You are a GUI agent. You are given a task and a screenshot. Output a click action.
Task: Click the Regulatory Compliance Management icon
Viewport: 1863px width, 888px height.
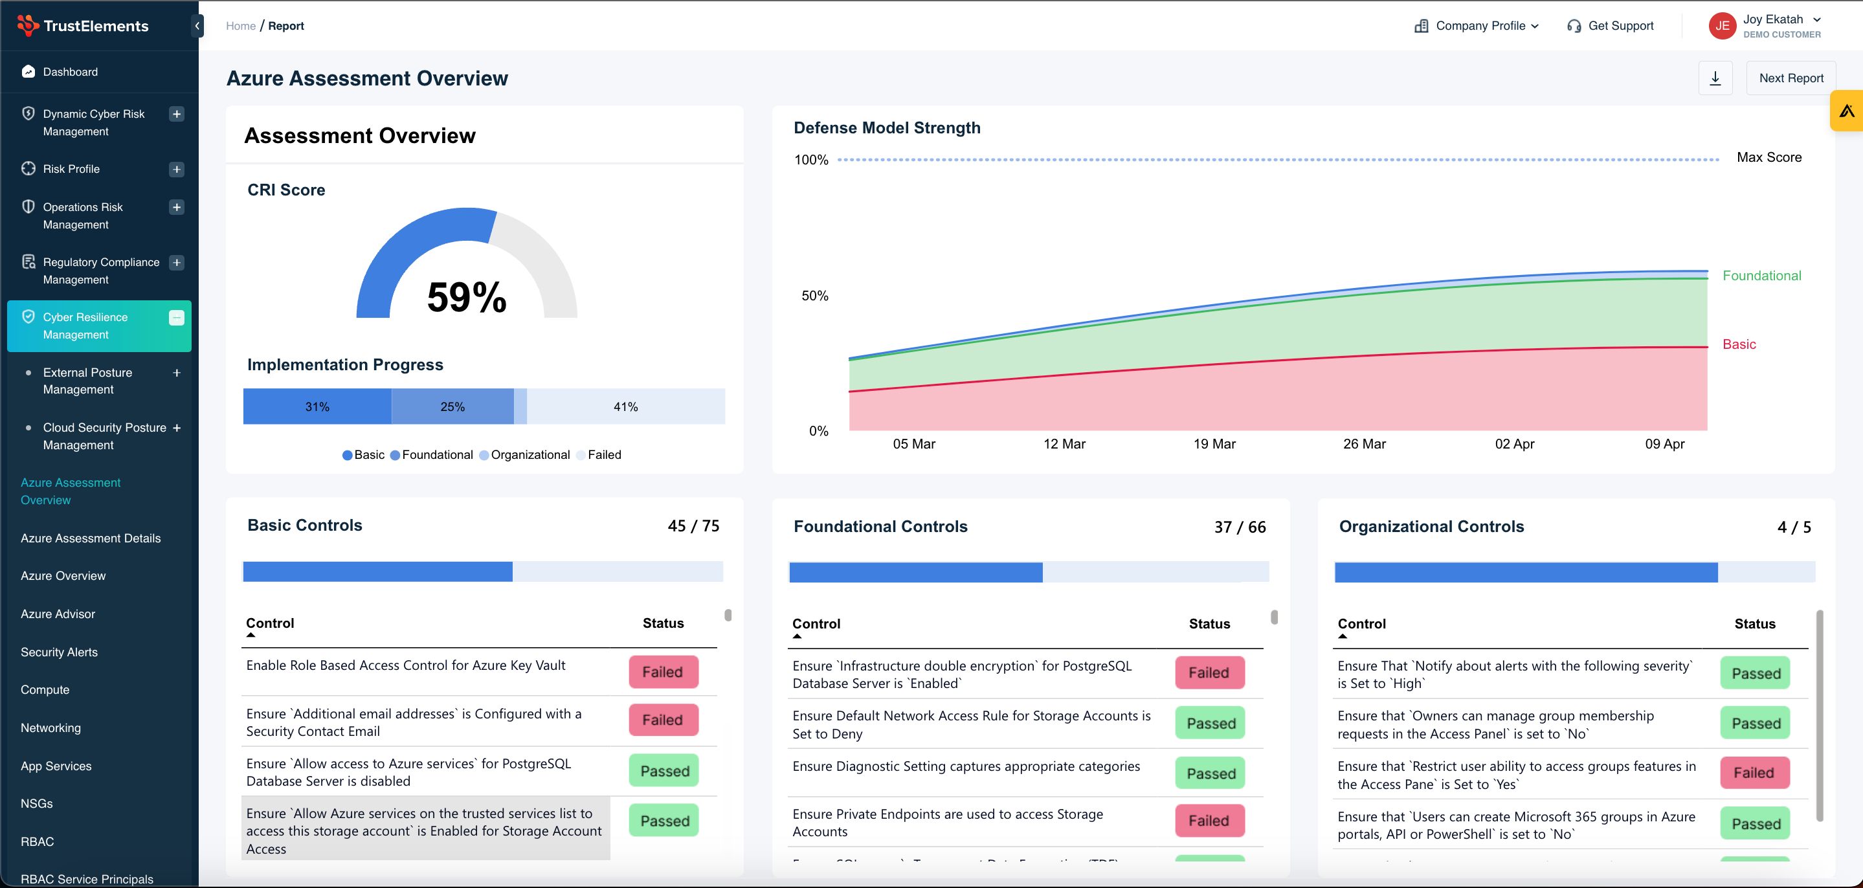point(28,261)
